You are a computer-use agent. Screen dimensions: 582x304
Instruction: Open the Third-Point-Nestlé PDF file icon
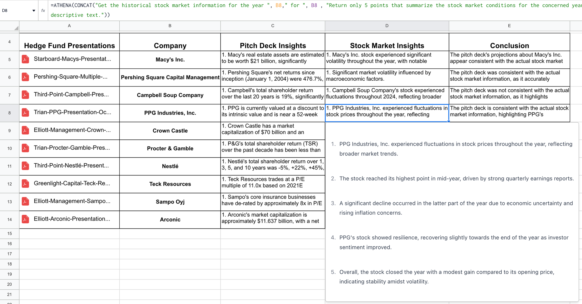pyautogui.click(x=26, y=166)
